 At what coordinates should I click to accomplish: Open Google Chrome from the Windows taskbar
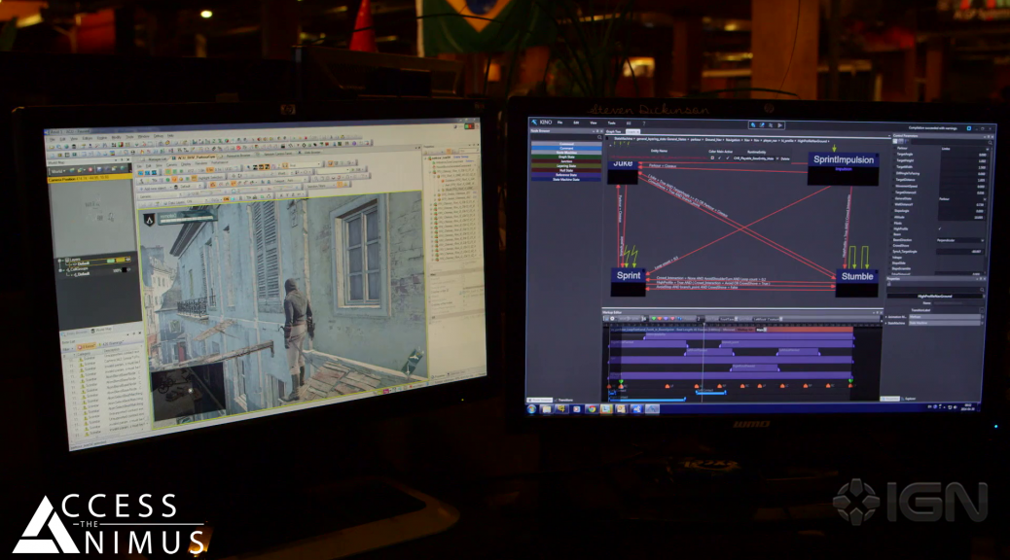[591, 408]
